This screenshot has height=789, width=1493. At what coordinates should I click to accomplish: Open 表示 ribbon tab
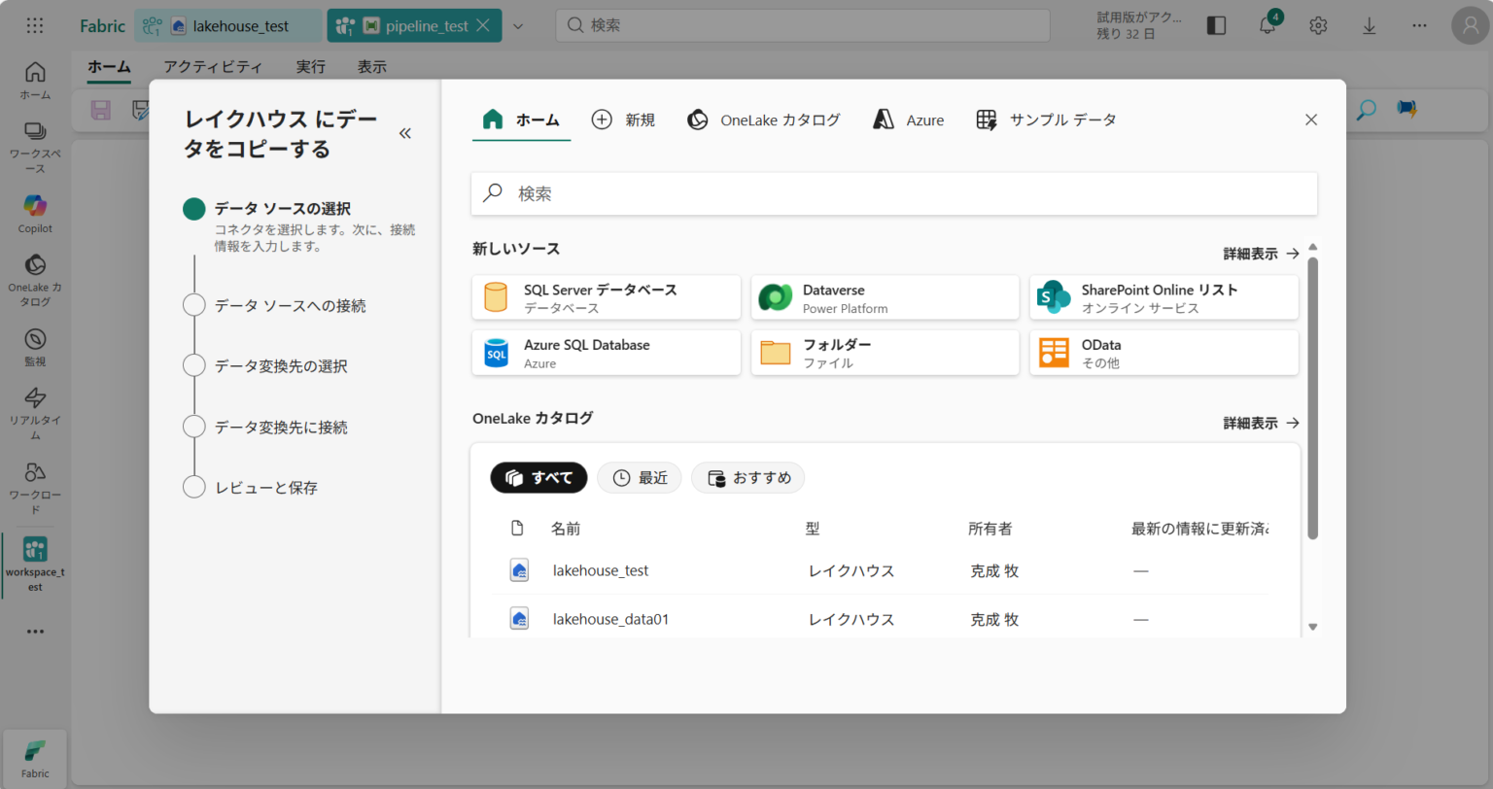pos(371,67)
